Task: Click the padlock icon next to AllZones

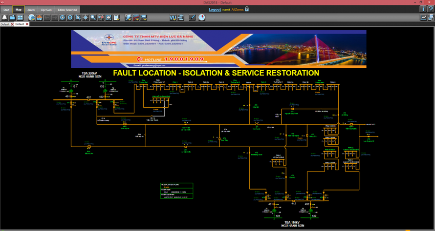Action: click(247, 9)
